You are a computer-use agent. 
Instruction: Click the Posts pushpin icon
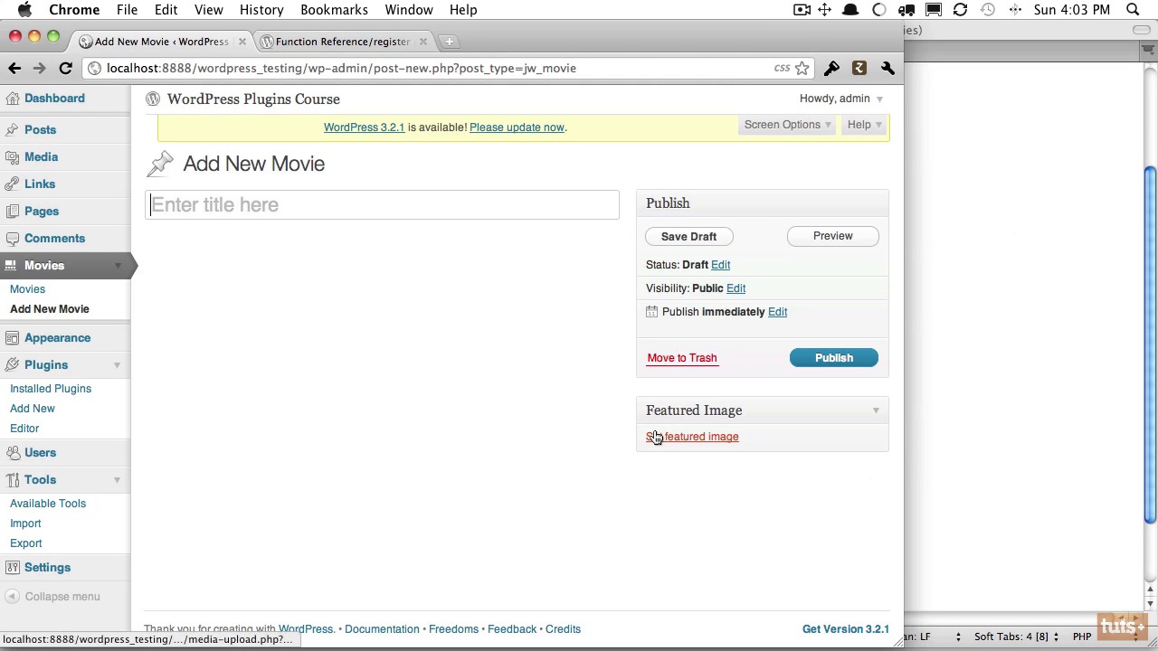(x=11, y=130)
